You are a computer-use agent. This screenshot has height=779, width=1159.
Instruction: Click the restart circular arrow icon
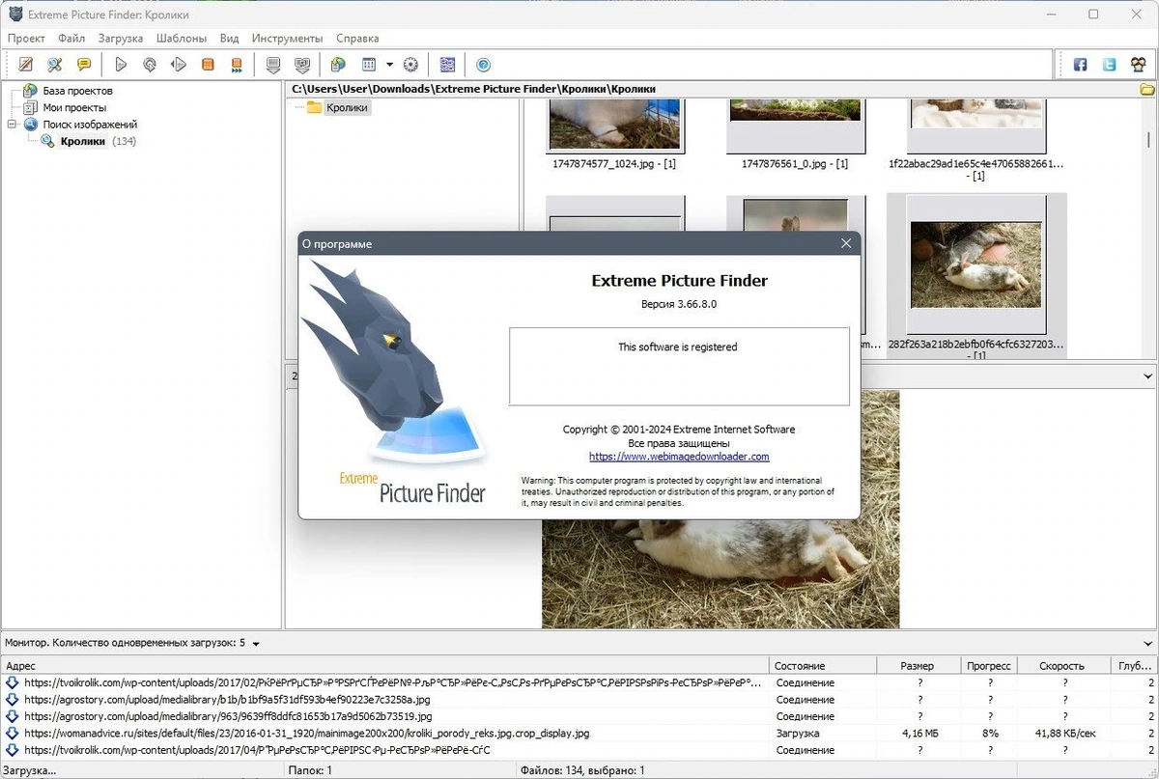[150, 65]
